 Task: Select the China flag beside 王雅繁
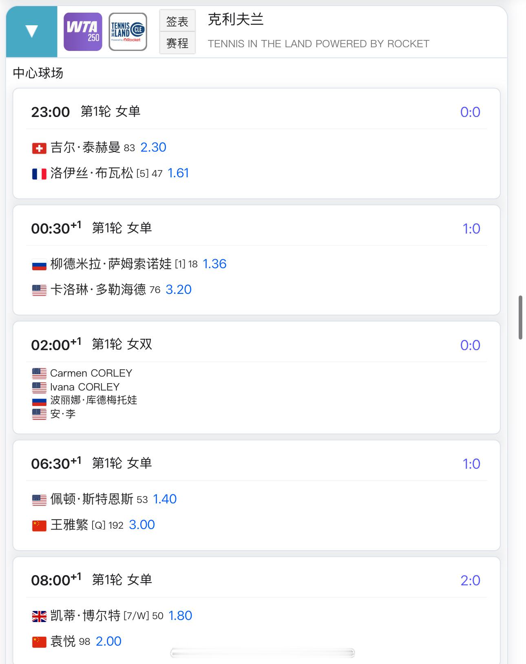pyautogui.click(x=39, y=526)
